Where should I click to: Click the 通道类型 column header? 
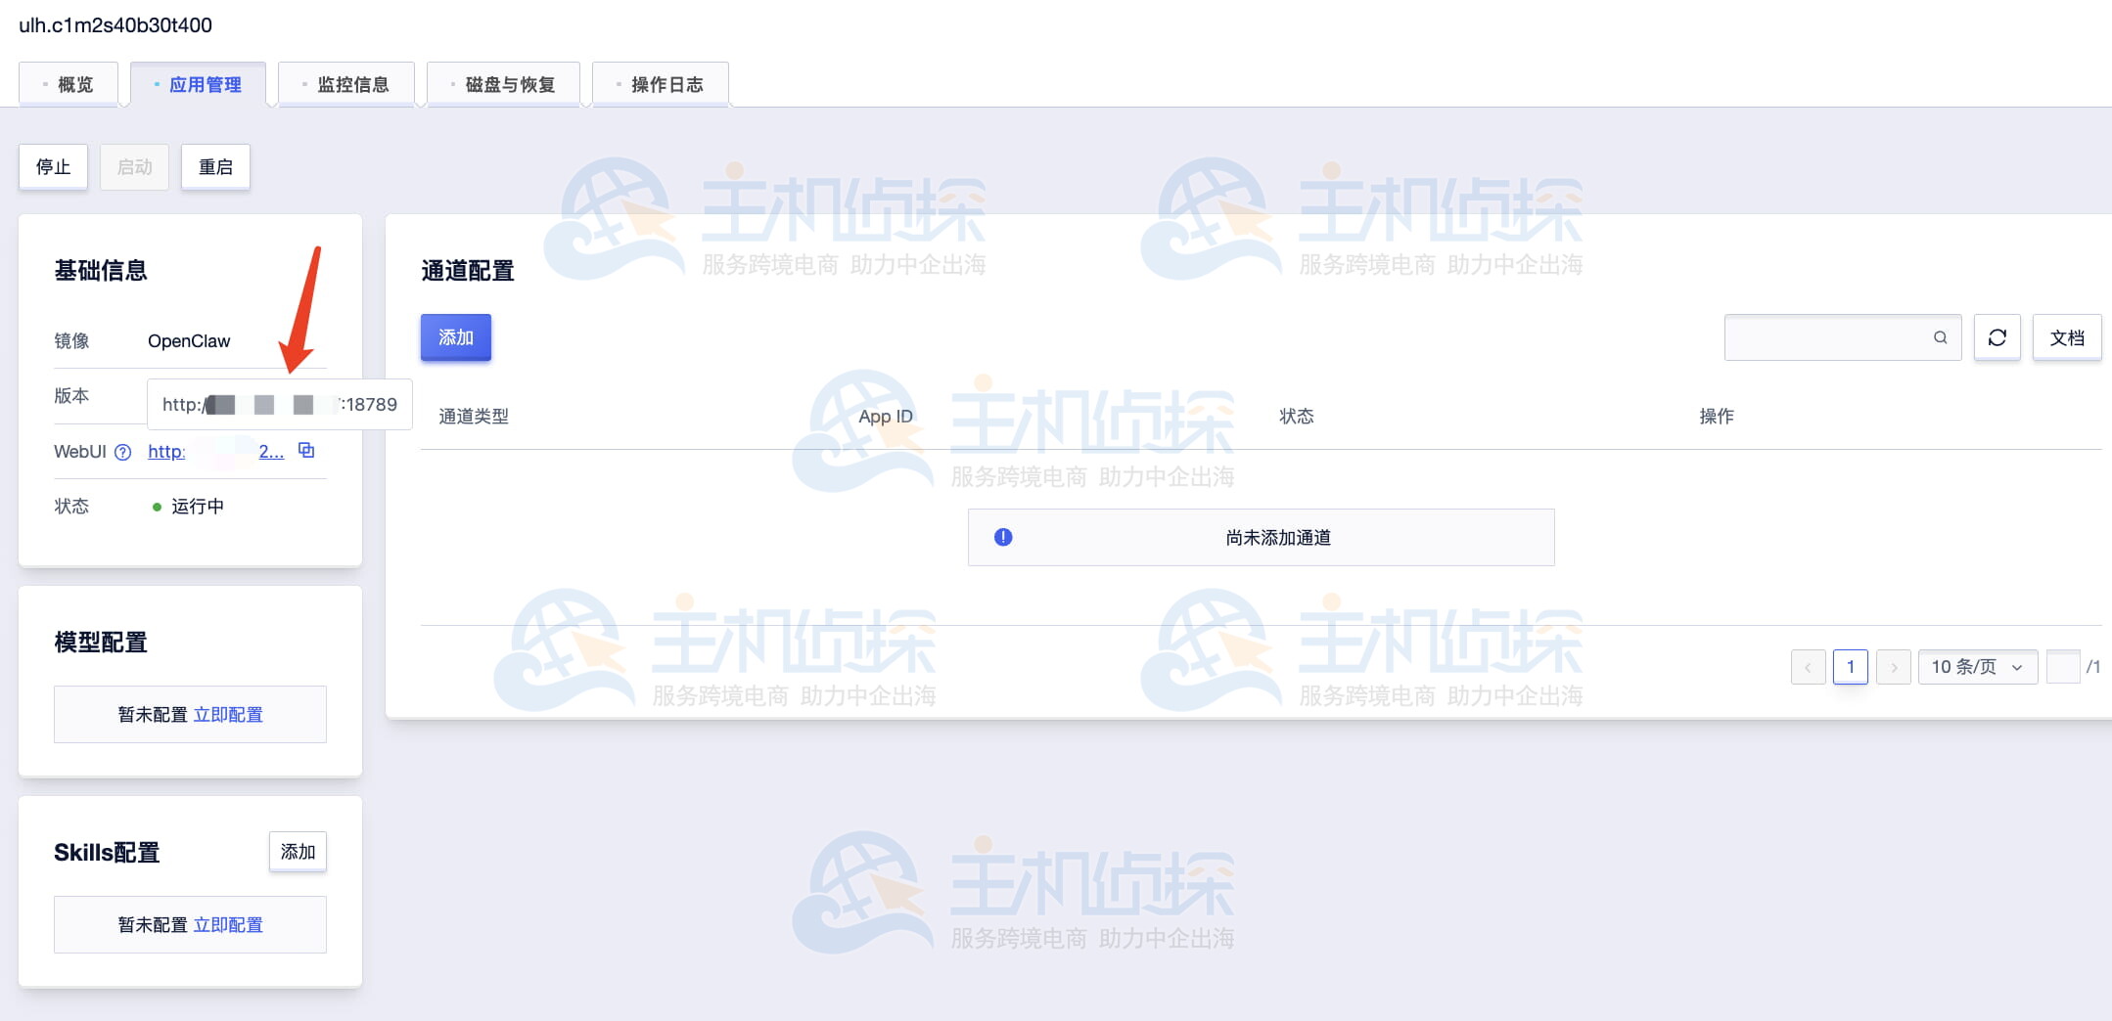pos(474,417)
